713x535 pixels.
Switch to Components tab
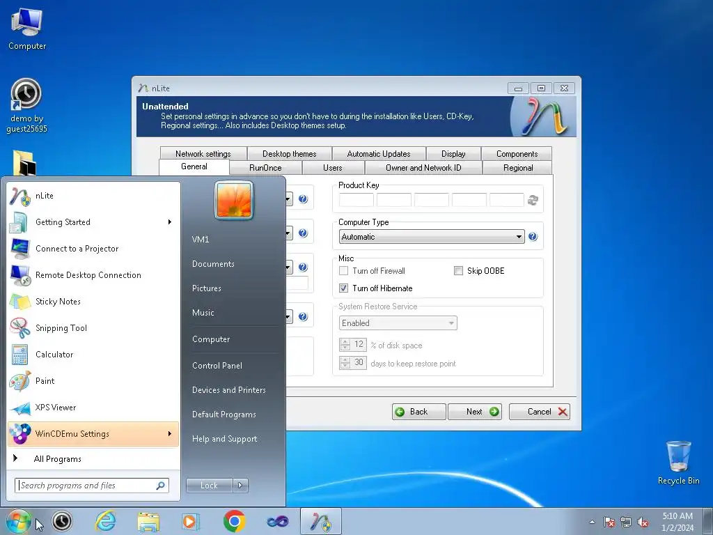[x=517, y=154]
